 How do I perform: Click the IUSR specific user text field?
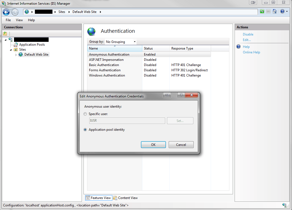coord(127,121)
